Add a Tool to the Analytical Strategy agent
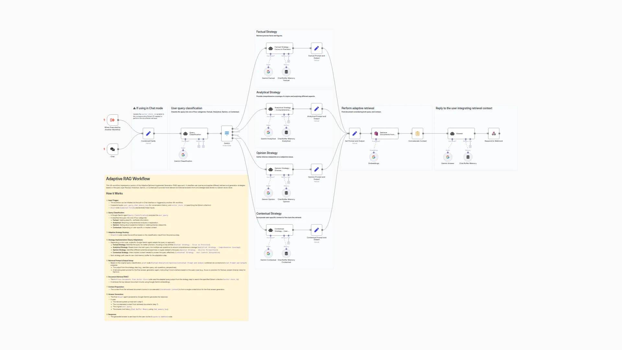The image size is (622, 350). pos(289,122)
